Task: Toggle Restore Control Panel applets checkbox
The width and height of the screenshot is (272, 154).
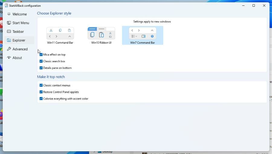Action: [x=41, y=92]
